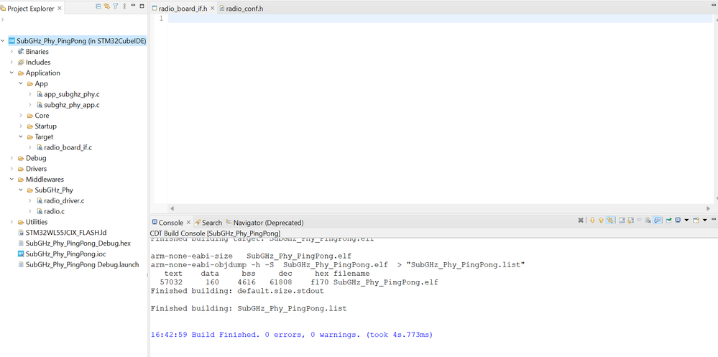Image resolution: width=718 pixels, height=357 pixels.
Task: Open the Navigator (Deprecated) tab
Action: point(264,223)
